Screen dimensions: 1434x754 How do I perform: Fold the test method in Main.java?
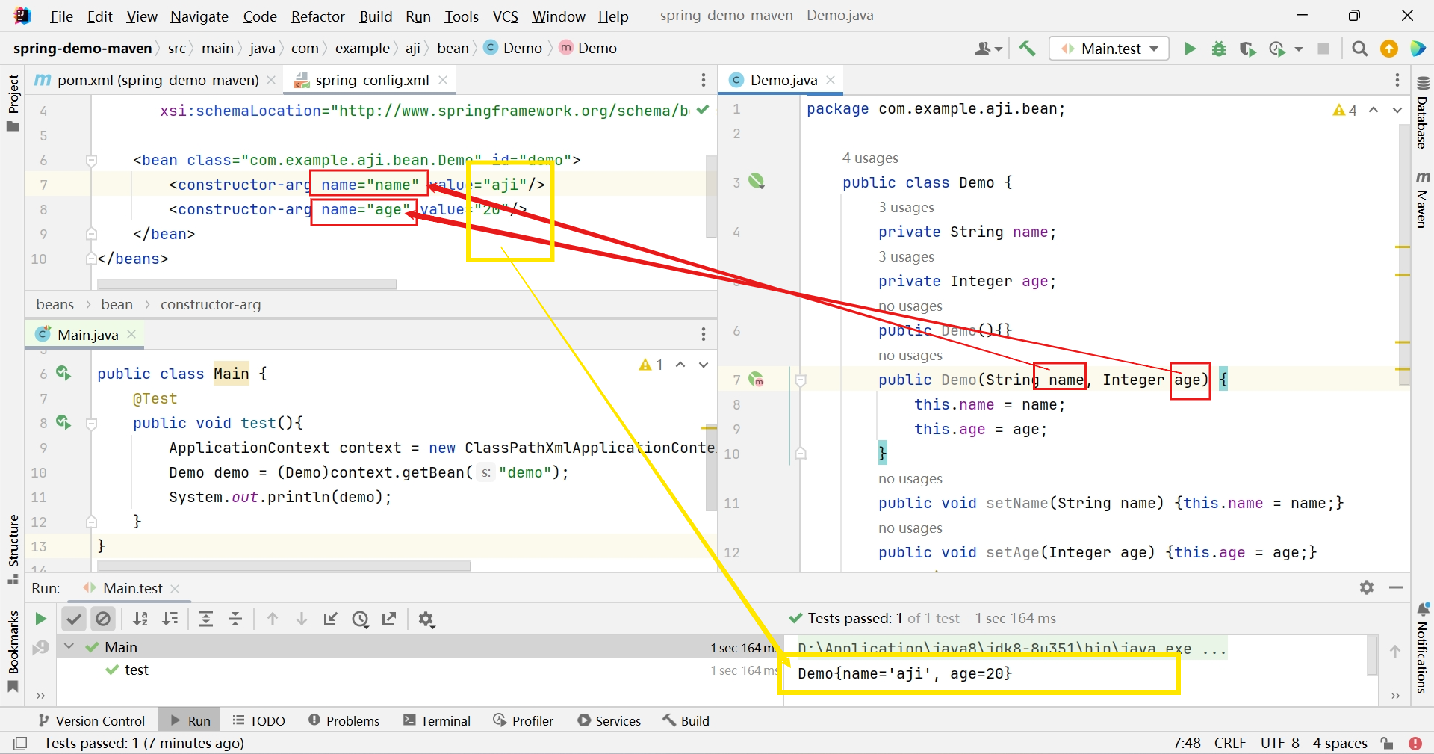91,423
